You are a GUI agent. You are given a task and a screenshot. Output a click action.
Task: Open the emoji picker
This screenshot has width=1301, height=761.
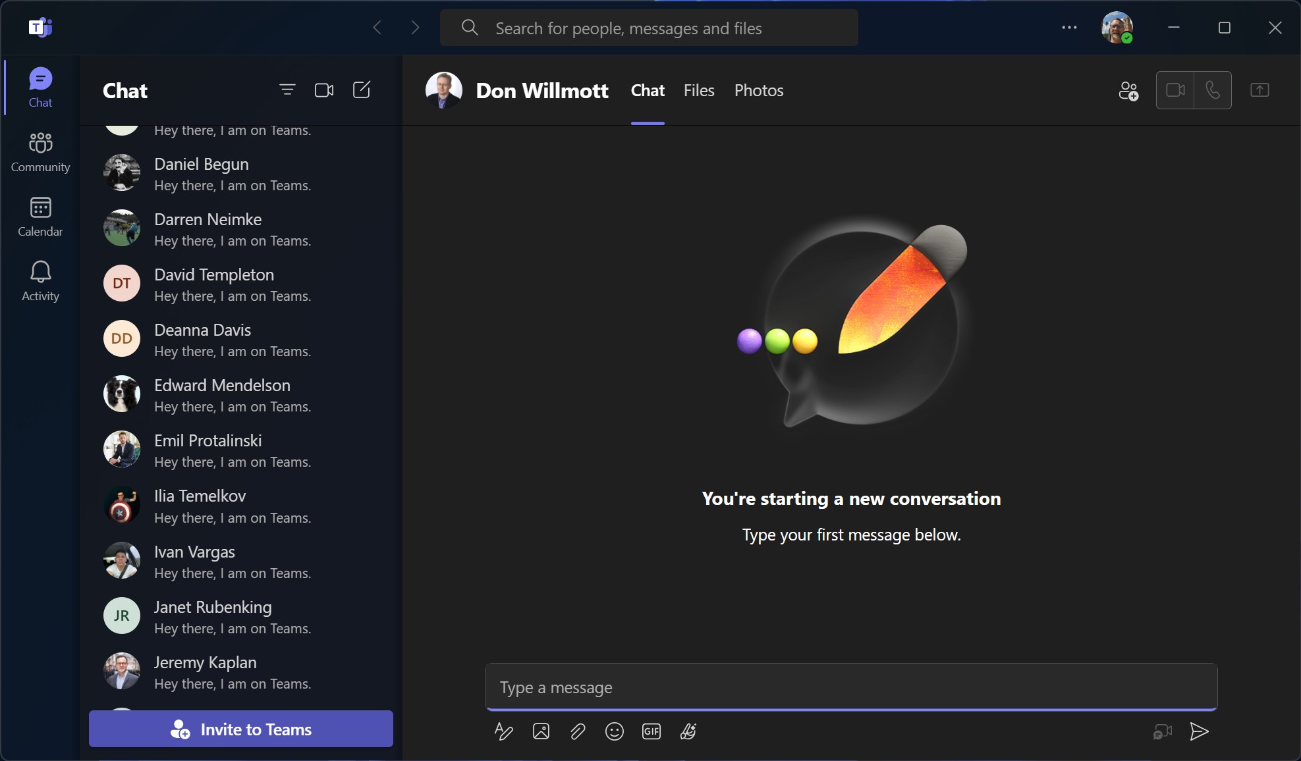coord(614,731)
